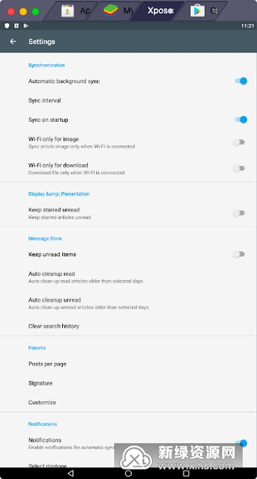257x479 pixels.
Task: Enable Wi-Fi only for download
Action: pyautogui.click(x=238, y=168)
